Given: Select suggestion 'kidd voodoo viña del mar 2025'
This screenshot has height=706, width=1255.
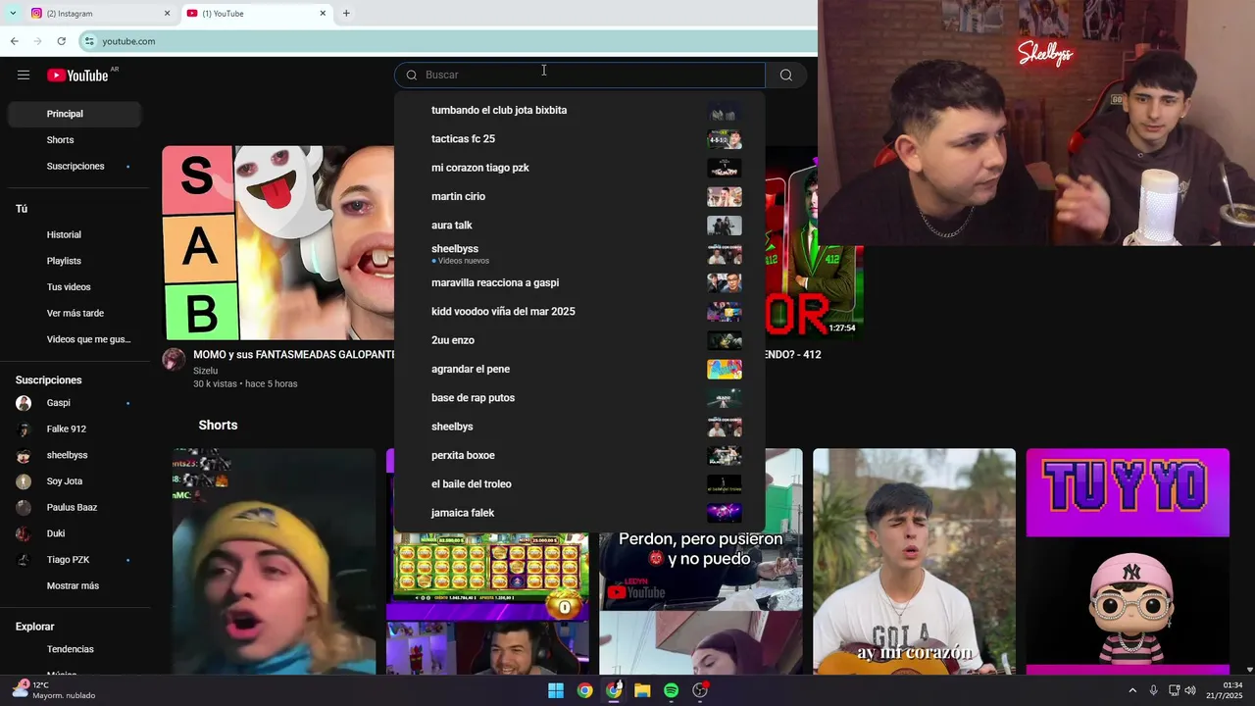Looking at the screenshot, I should tap(579, 312).
